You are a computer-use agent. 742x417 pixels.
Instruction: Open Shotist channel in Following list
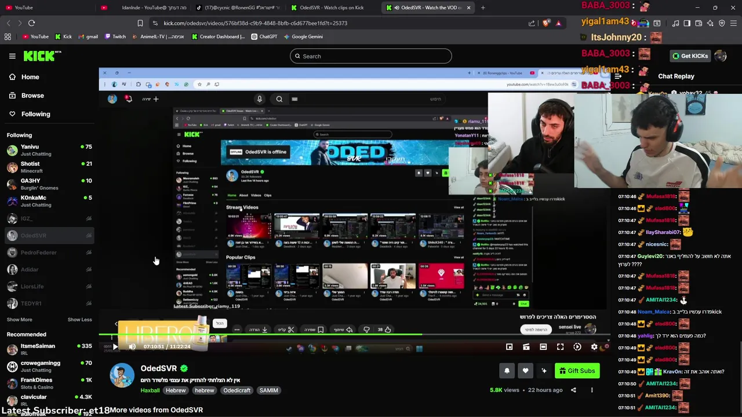[x=49, y=167]
